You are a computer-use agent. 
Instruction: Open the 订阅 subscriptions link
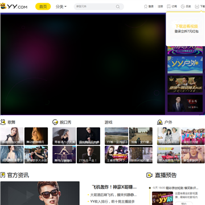[174, 6]
